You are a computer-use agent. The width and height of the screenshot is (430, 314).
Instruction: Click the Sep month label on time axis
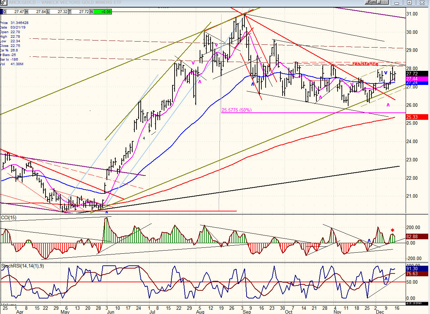tap(247, 312)
